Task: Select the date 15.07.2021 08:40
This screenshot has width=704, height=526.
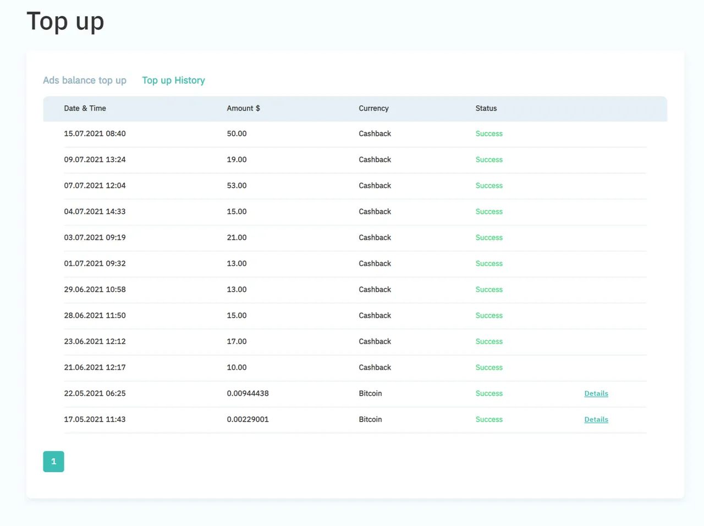Action: 95,134
